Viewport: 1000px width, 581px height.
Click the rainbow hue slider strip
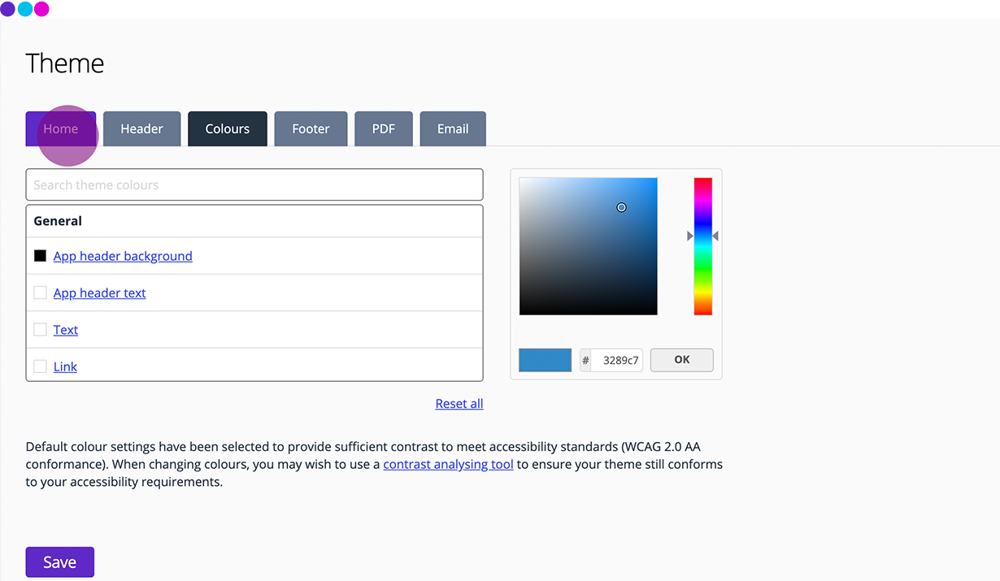702,246
